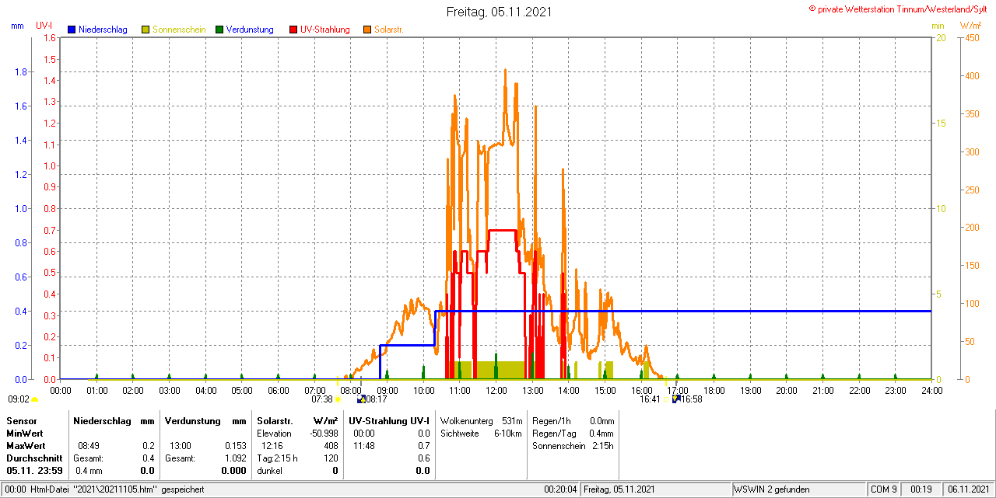Click the Sonnenschein 2:15h entry
Viewport: 996px width, 498px height.
(573, 446)
